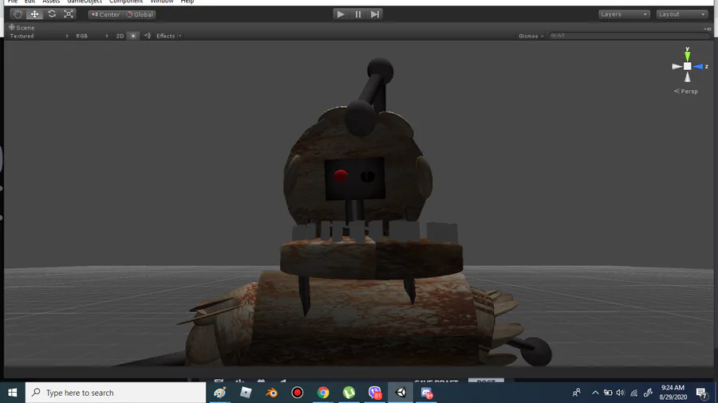Click the green Y axis on the scene gizmo

coord(688,55)
